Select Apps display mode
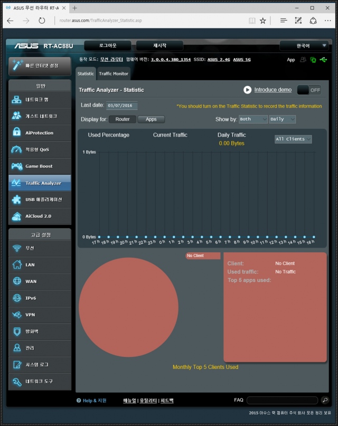This screenshot has height=426, width=338. (x=151, y=119)
